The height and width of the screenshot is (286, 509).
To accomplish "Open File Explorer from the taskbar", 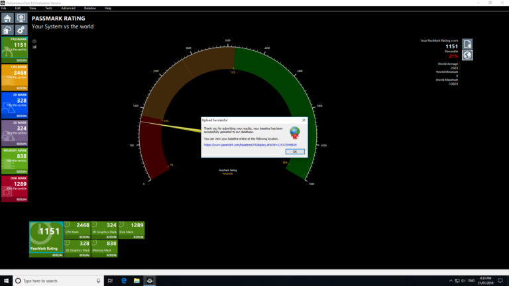I will point(137,281).
